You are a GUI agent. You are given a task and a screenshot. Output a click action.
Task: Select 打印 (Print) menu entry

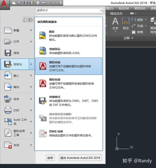(18, 110)
